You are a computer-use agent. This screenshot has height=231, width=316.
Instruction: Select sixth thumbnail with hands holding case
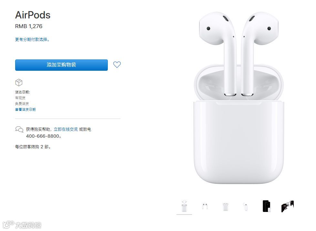pyautogui.click(x=288, y=206)
